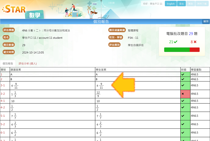This screenshot has width=210, height=141.
Task: Open question number 1 link
Action: coord(1,74)
